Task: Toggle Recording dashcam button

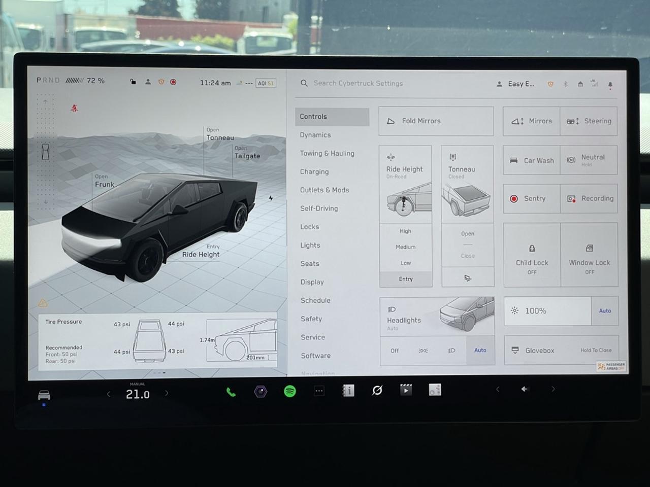Action: coord(589,198)
